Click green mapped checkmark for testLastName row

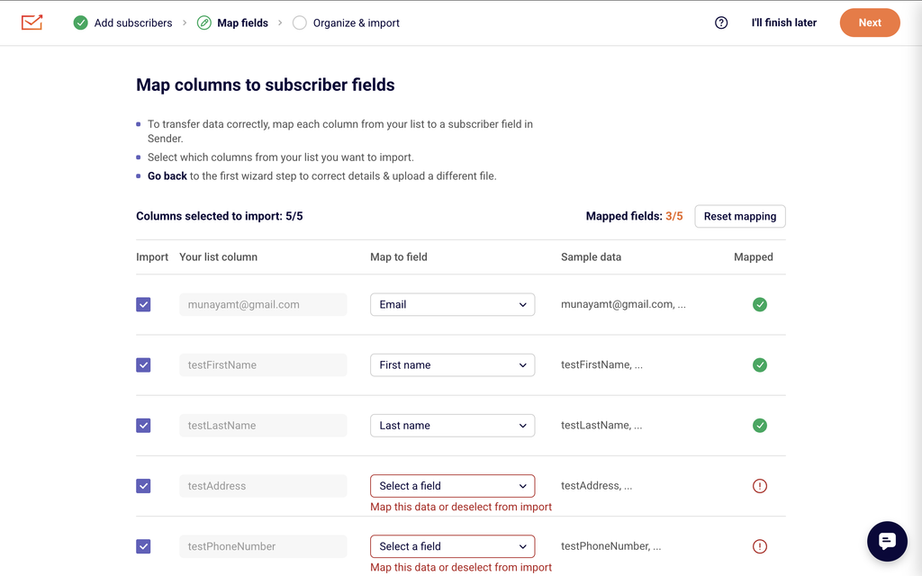click(760, 426)
